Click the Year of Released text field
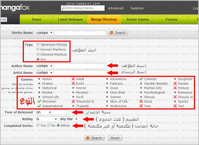The width and height of the screenshot is (199, 145). 60,112
